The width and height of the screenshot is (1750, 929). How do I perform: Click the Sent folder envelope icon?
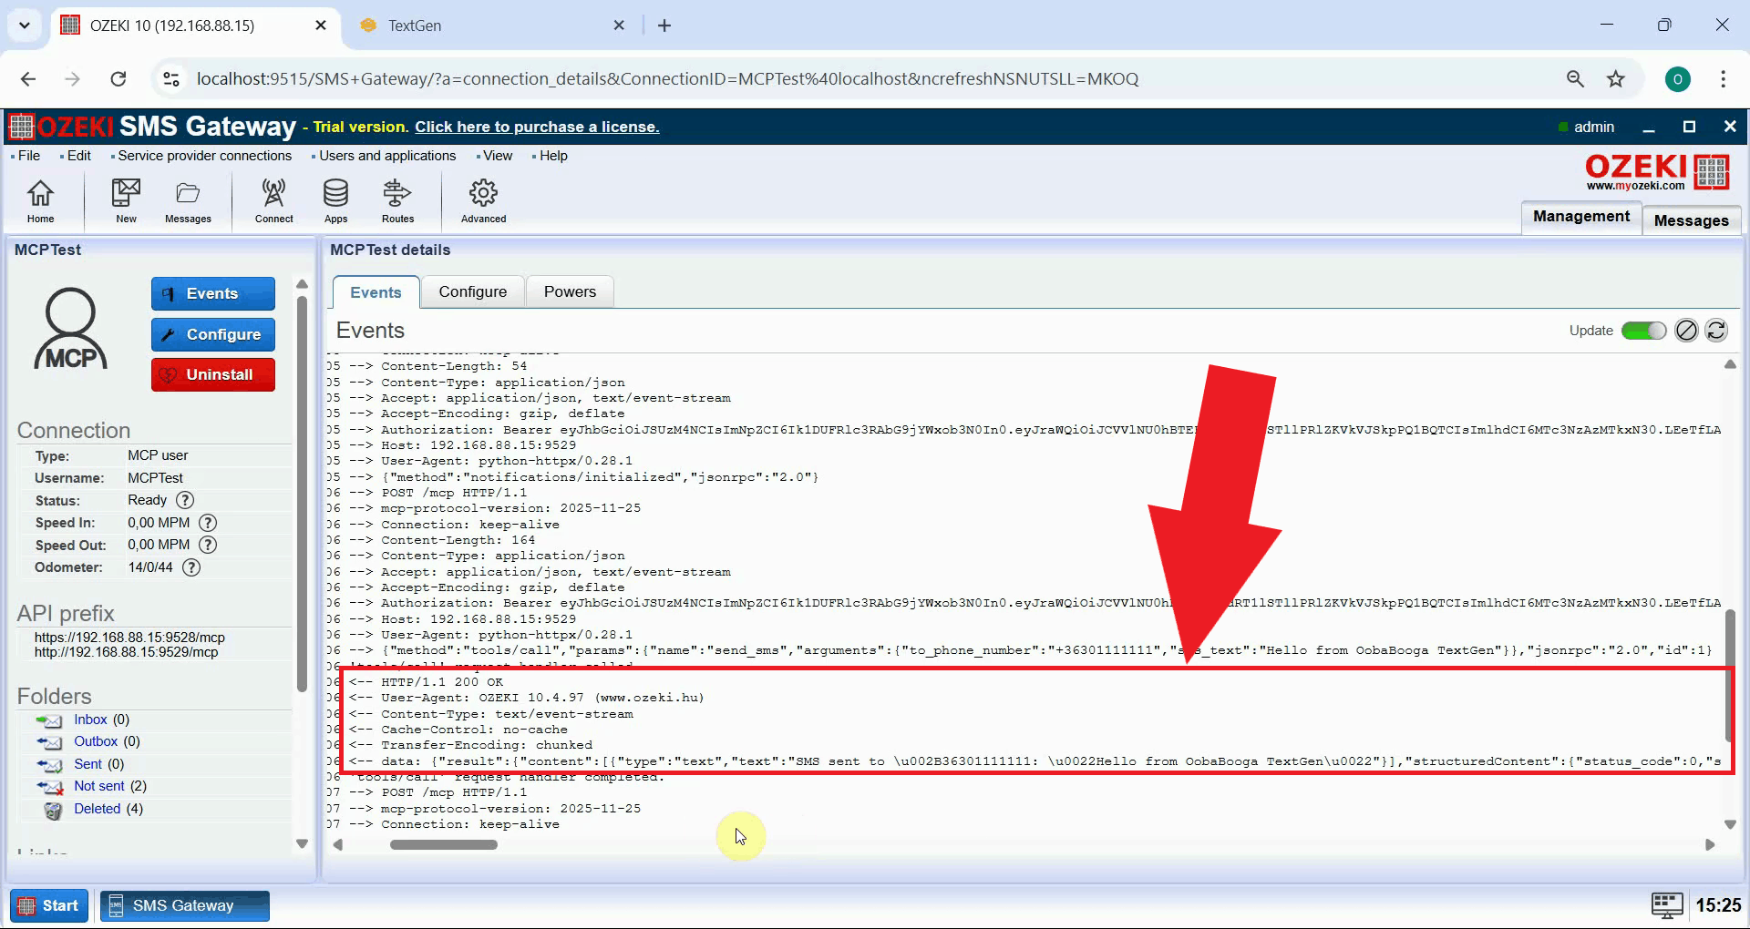(x=49, y=765)
